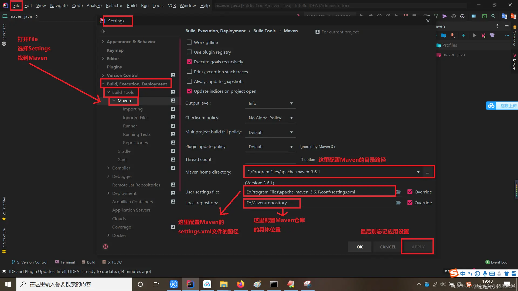This screenshot has height=291, width=518.
Task: Open the Refactor menu
Action: coord(114,5)
